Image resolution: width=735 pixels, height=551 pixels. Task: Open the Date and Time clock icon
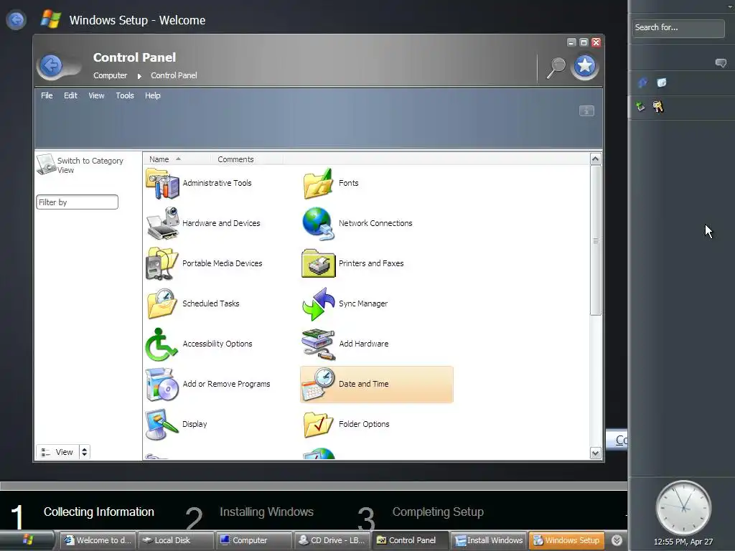tap(318, 385)
